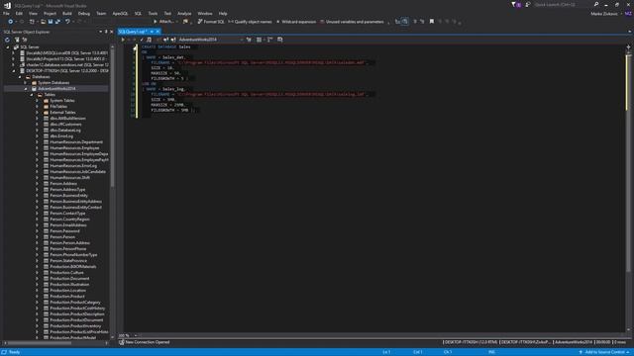Open the View menu
The height and width of the screenshot is (356, 634).
[x=33, y=13]
